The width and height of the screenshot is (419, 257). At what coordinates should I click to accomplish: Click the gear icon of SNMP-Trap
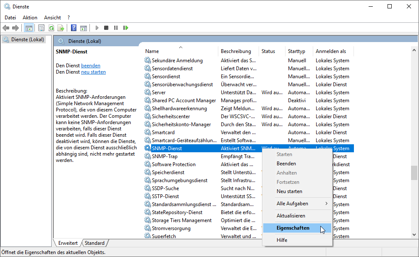pos(147,156)
